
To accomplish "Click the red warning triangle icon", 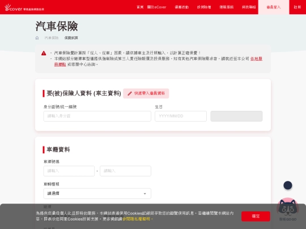I will (x=44, y=53).
